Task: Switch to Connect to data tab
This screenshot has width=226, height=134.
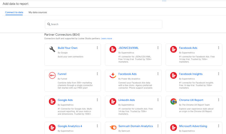Action: point(14,12)
